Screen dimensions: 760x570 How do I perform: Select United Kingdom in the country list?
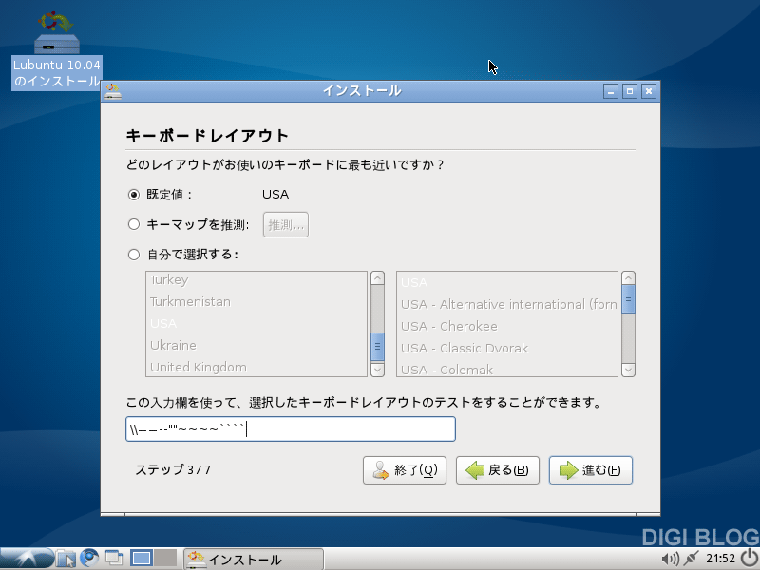click(256, 367)
